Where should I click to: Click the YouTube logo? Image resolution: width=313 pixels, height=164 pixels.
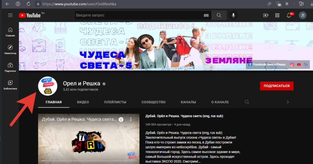tap(30, 15)
